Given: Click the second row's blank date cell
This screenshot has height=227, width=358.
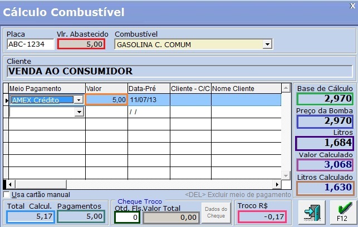Looking at the screenshot, I should click(149, 112).
